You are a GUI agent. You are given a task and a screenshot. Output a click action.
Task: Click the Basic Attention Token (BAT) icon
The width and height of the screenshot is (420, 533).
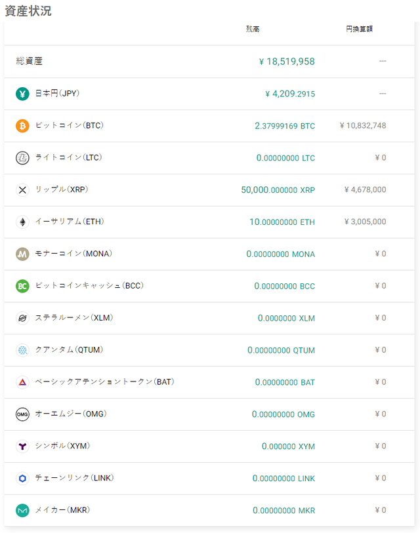(x=22, y=382)
